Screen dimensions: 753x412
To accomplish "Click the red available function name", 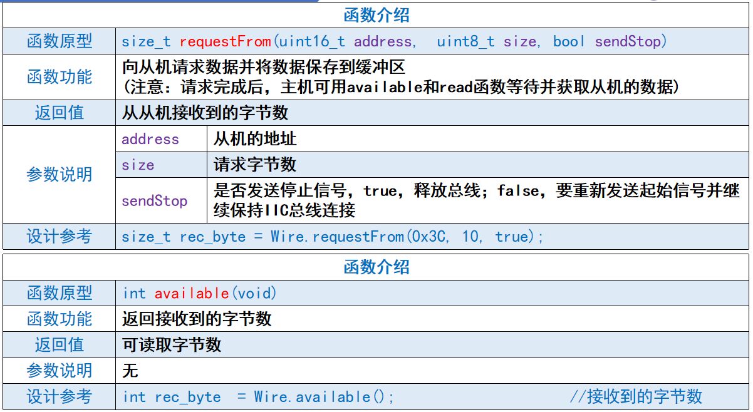I will [192, 293].
